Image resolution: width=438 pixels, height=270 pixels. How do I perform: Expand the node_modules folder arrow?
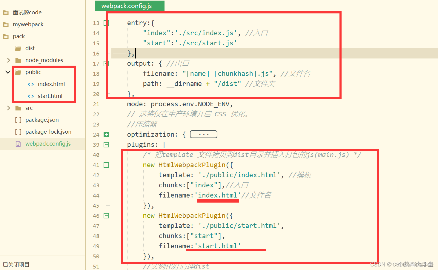pyautogui.click(x=8, y=60)
